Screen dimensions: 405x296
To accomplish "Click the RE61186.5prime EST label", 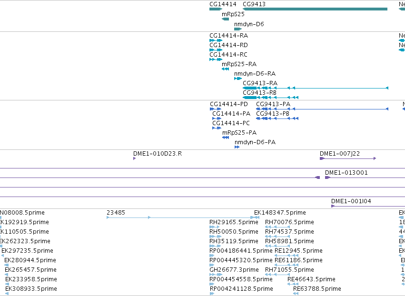I will pyautogui.click(x=298, y=260).
